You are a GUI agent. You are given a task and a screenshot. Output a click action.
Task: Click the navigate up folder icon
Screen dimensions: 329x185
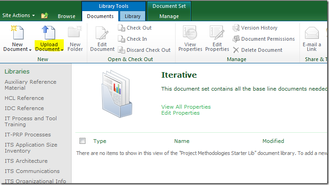(44, 16)
